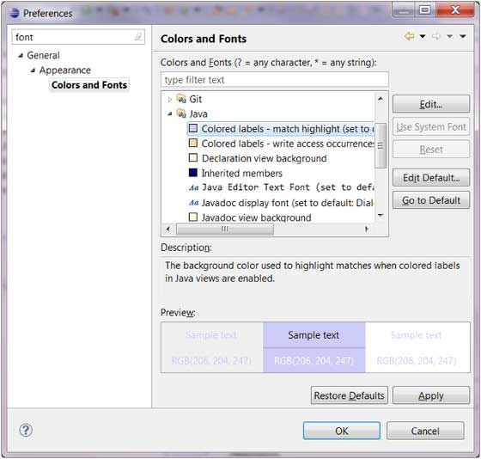The width and height of the screenshot is (481, 459).
Task: Collapse the Java category in the tree
Action: (x=170, y=114)
